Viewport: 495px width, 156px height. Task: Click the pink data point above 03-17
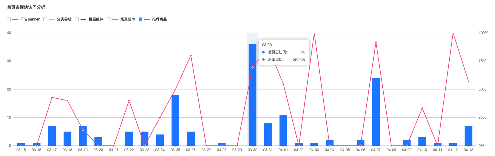(52, 97)
